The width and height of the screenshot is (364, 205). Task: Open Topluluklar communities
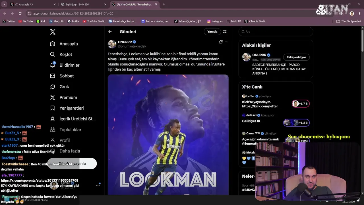[66, 130]
